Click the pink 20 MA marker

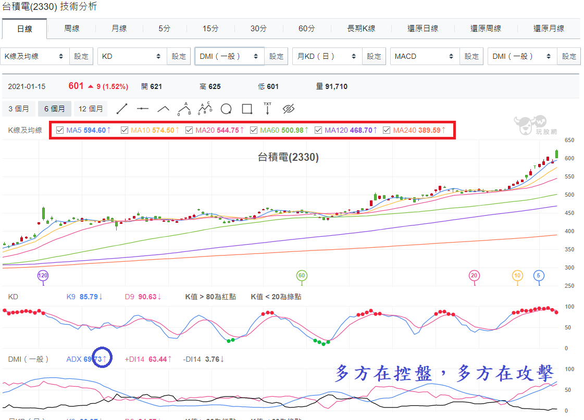[474, 276]
